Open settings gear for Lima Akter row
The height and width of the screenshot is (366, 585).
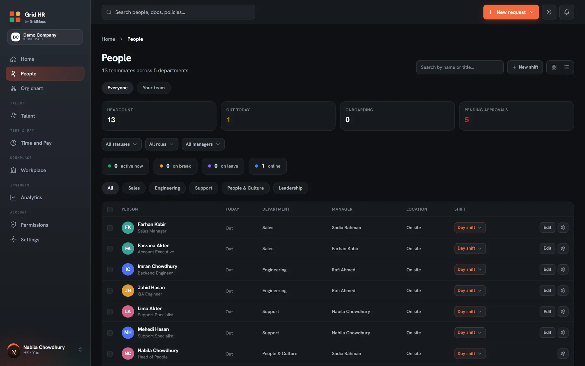(x=563, y=311)
